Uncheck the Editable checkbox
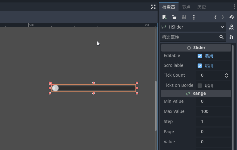This screenshot has width=237, height=150. (200, 56)
